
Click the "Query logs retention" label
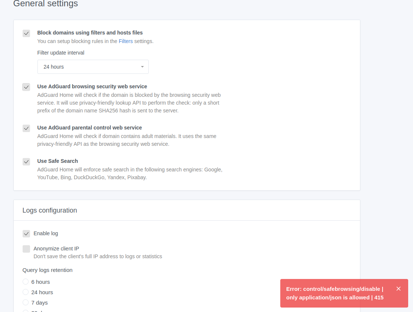[x=47, y=270]
